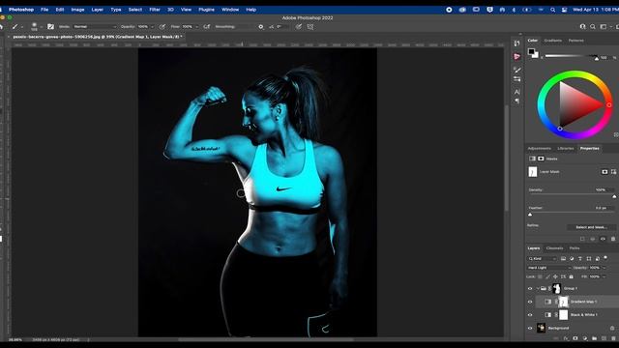Toggle the lock all padlock icon

click(571, 276)
